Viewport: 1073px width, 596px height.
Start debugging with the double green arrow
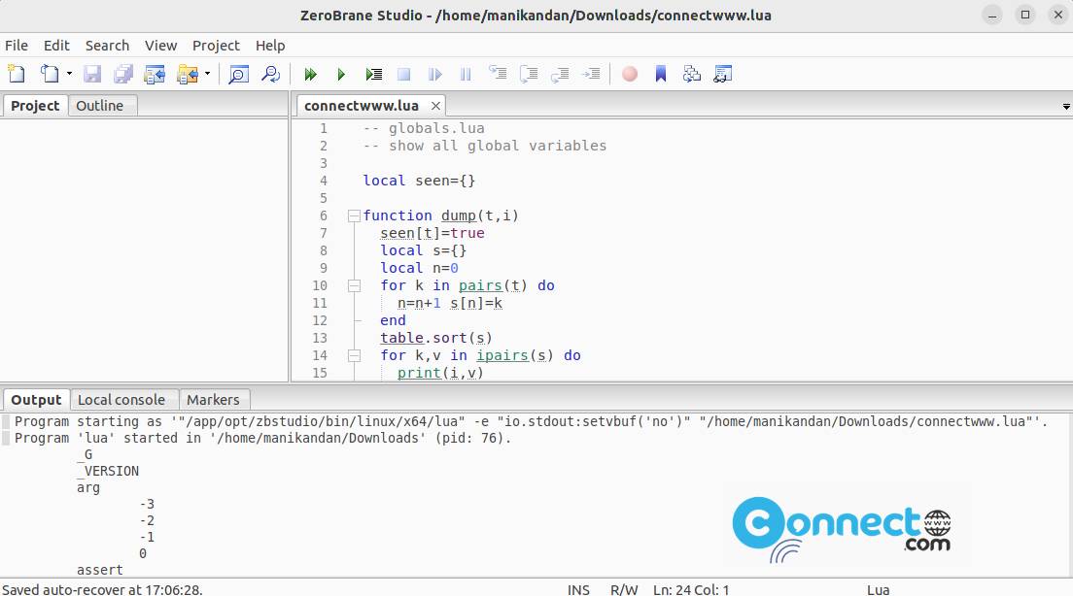[x=310, y=74]
